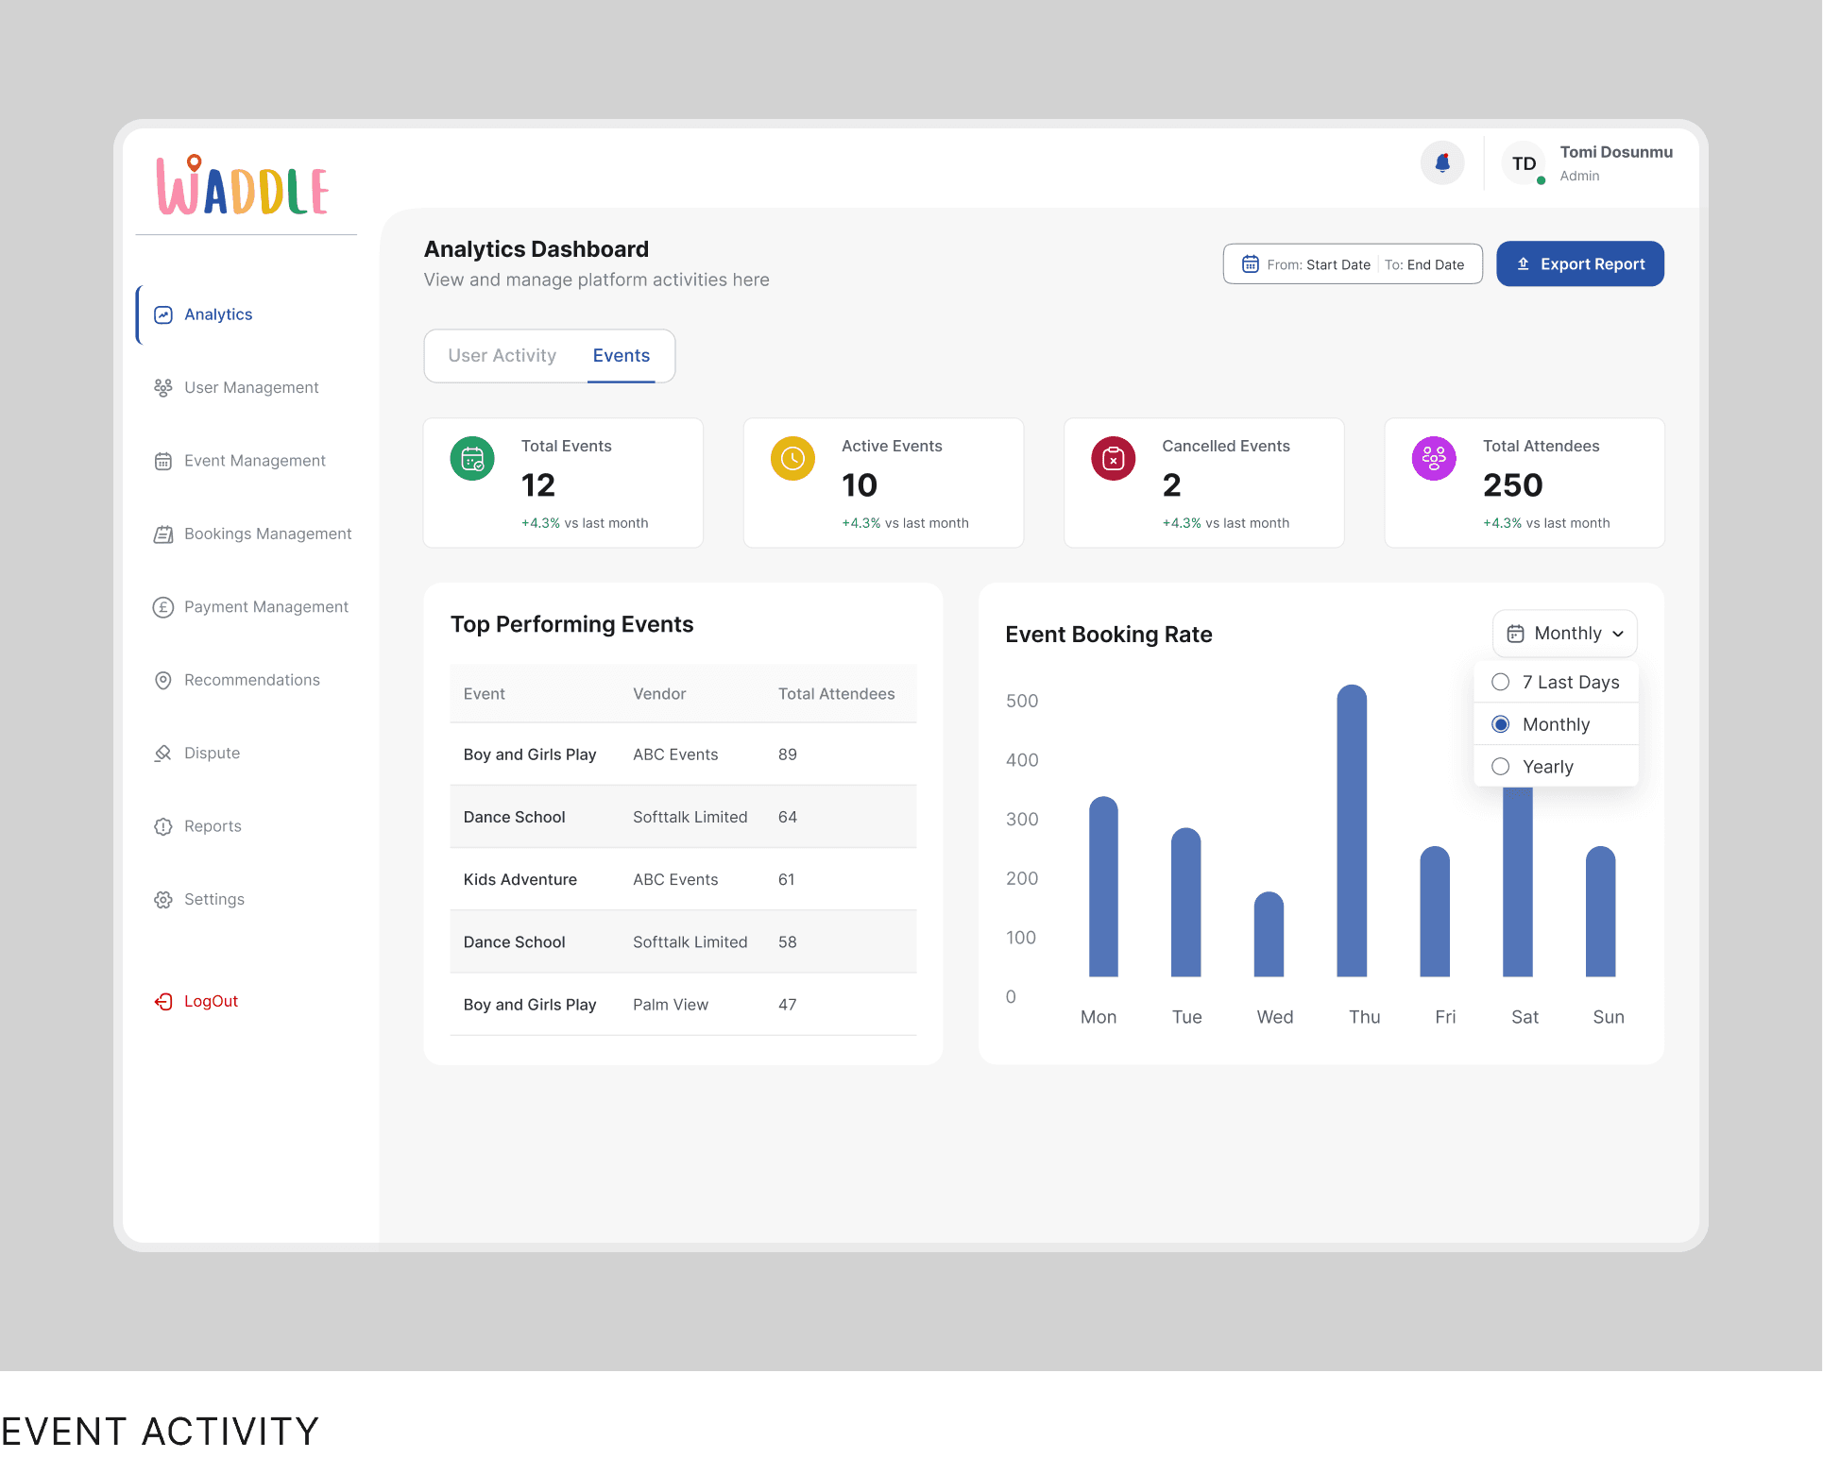Select the Events tab
Screen dimensions: 1823x1458
(x=621, y=356)
